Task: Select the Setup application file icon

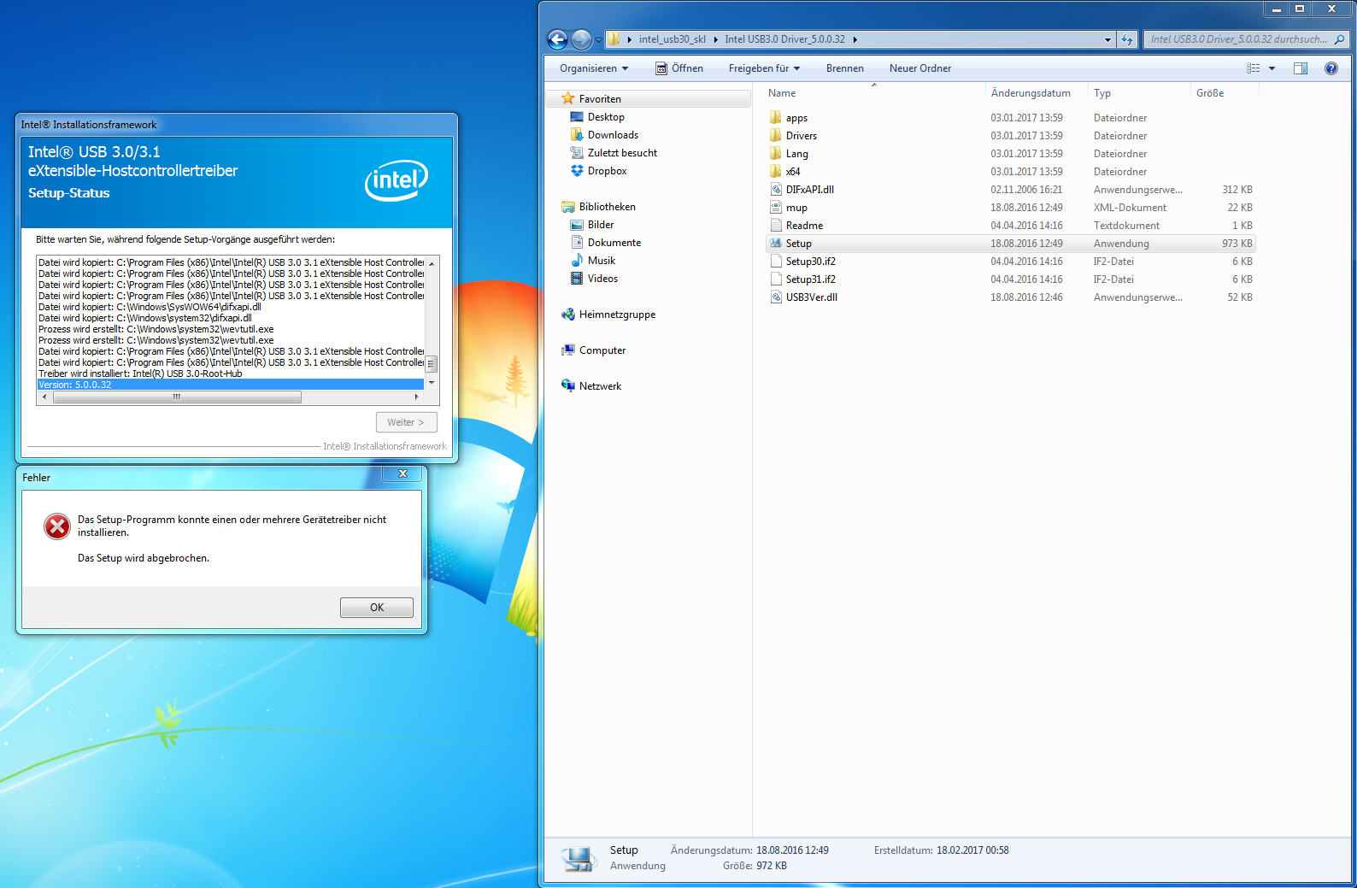Action: click(776, 244)
